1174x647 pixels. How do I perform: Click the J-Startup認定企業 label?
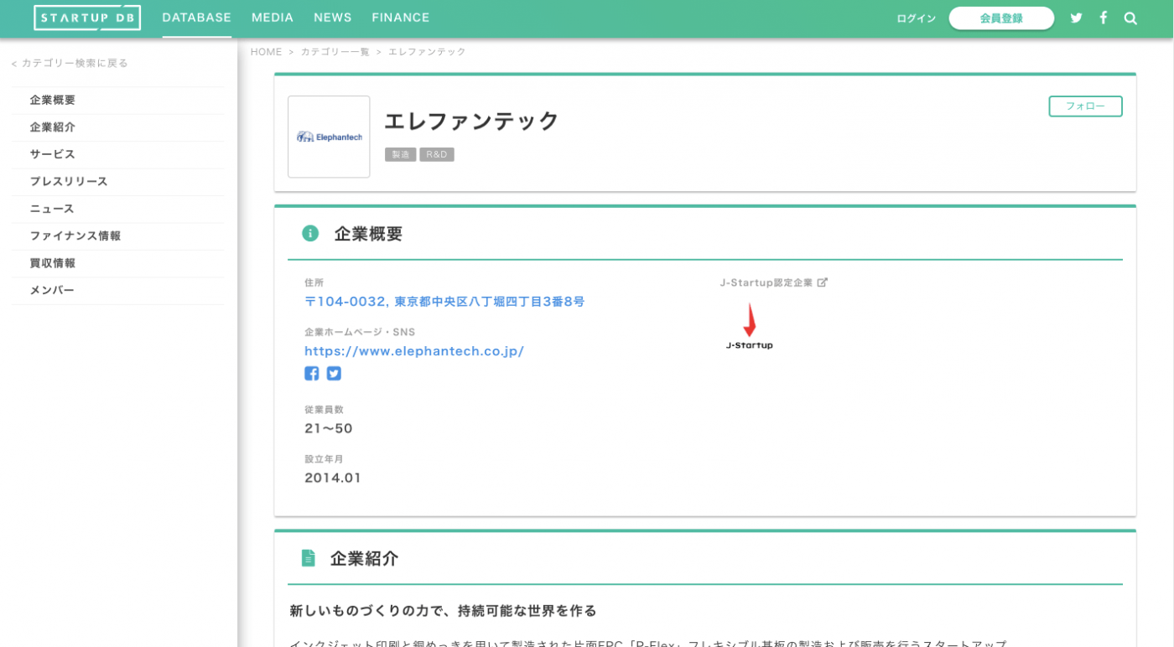[766, 282]
